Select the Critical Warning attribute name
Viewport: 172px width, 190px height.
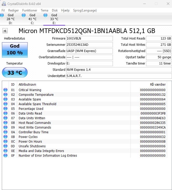(30, 90)
